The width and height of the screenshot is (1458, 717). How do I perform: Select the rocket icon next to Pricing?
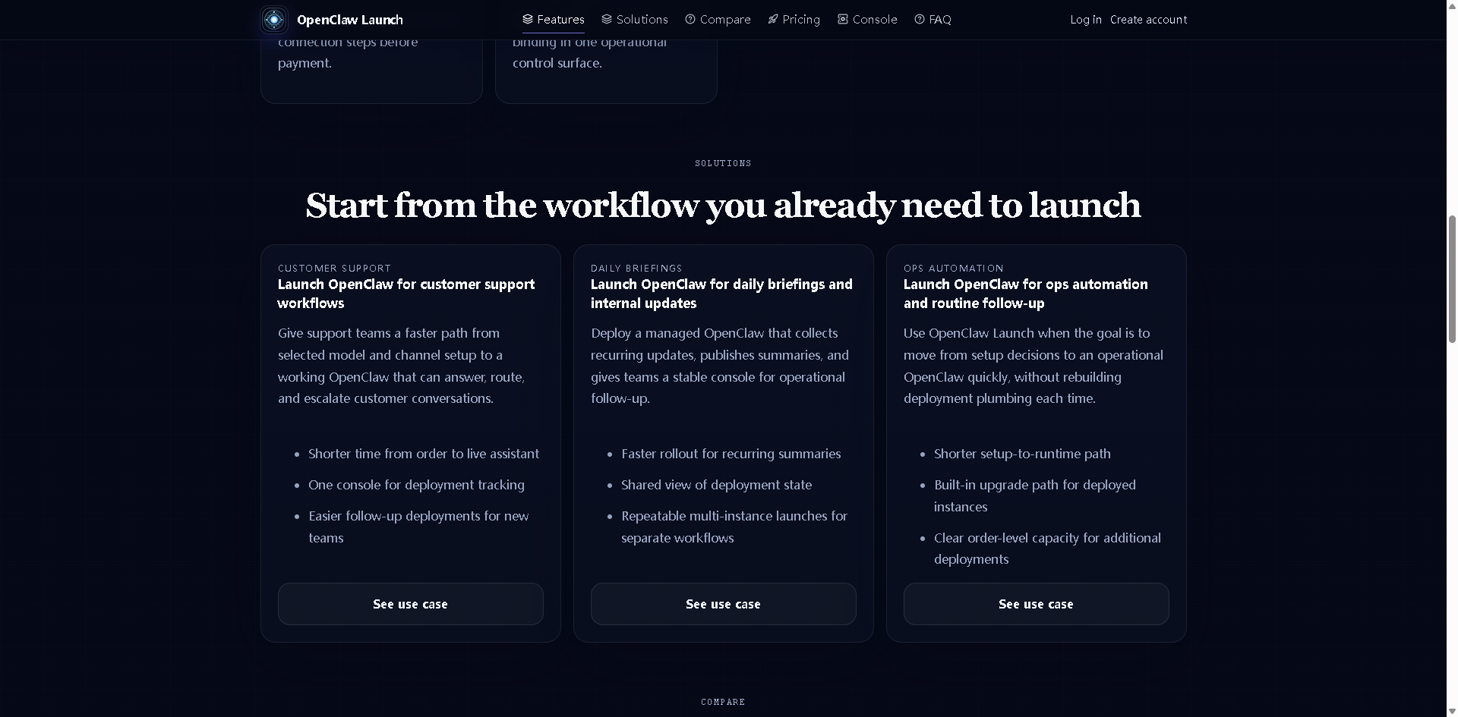773,19
